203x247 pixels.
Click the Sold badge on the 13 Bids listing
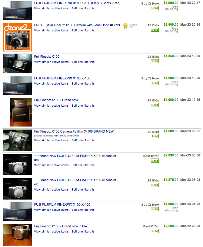(x=155, y=30)
